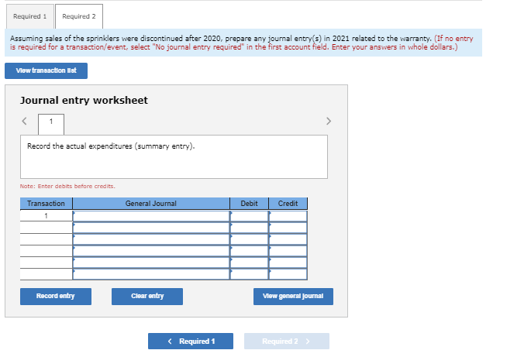
Task: Click the sixth row Debit field
Action: [250, 274]
